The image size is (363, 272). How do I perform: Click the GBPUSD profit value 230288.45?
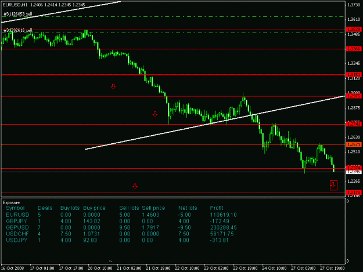coord(224,227)
